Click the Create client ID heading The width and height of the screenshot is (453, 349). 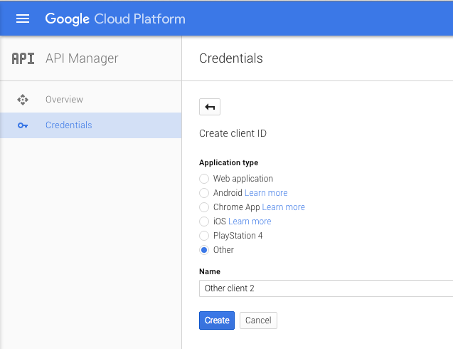pyautogui.click(x=233, y=133)
